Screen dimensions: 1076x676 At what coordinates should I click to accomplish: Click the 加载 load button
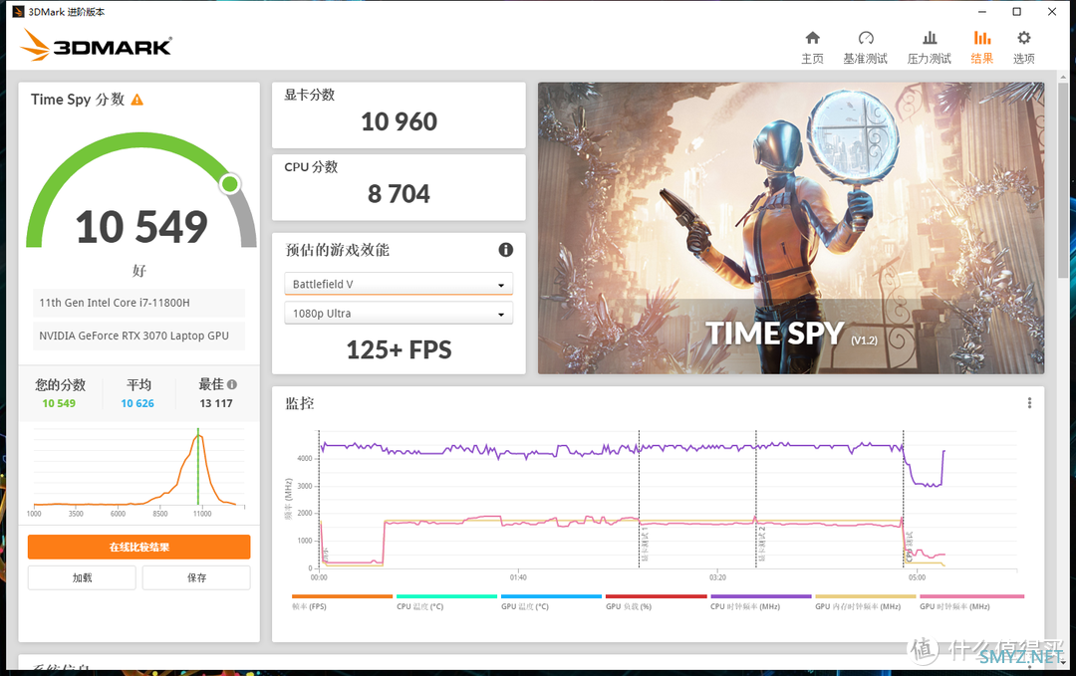(x=83, y=578)
